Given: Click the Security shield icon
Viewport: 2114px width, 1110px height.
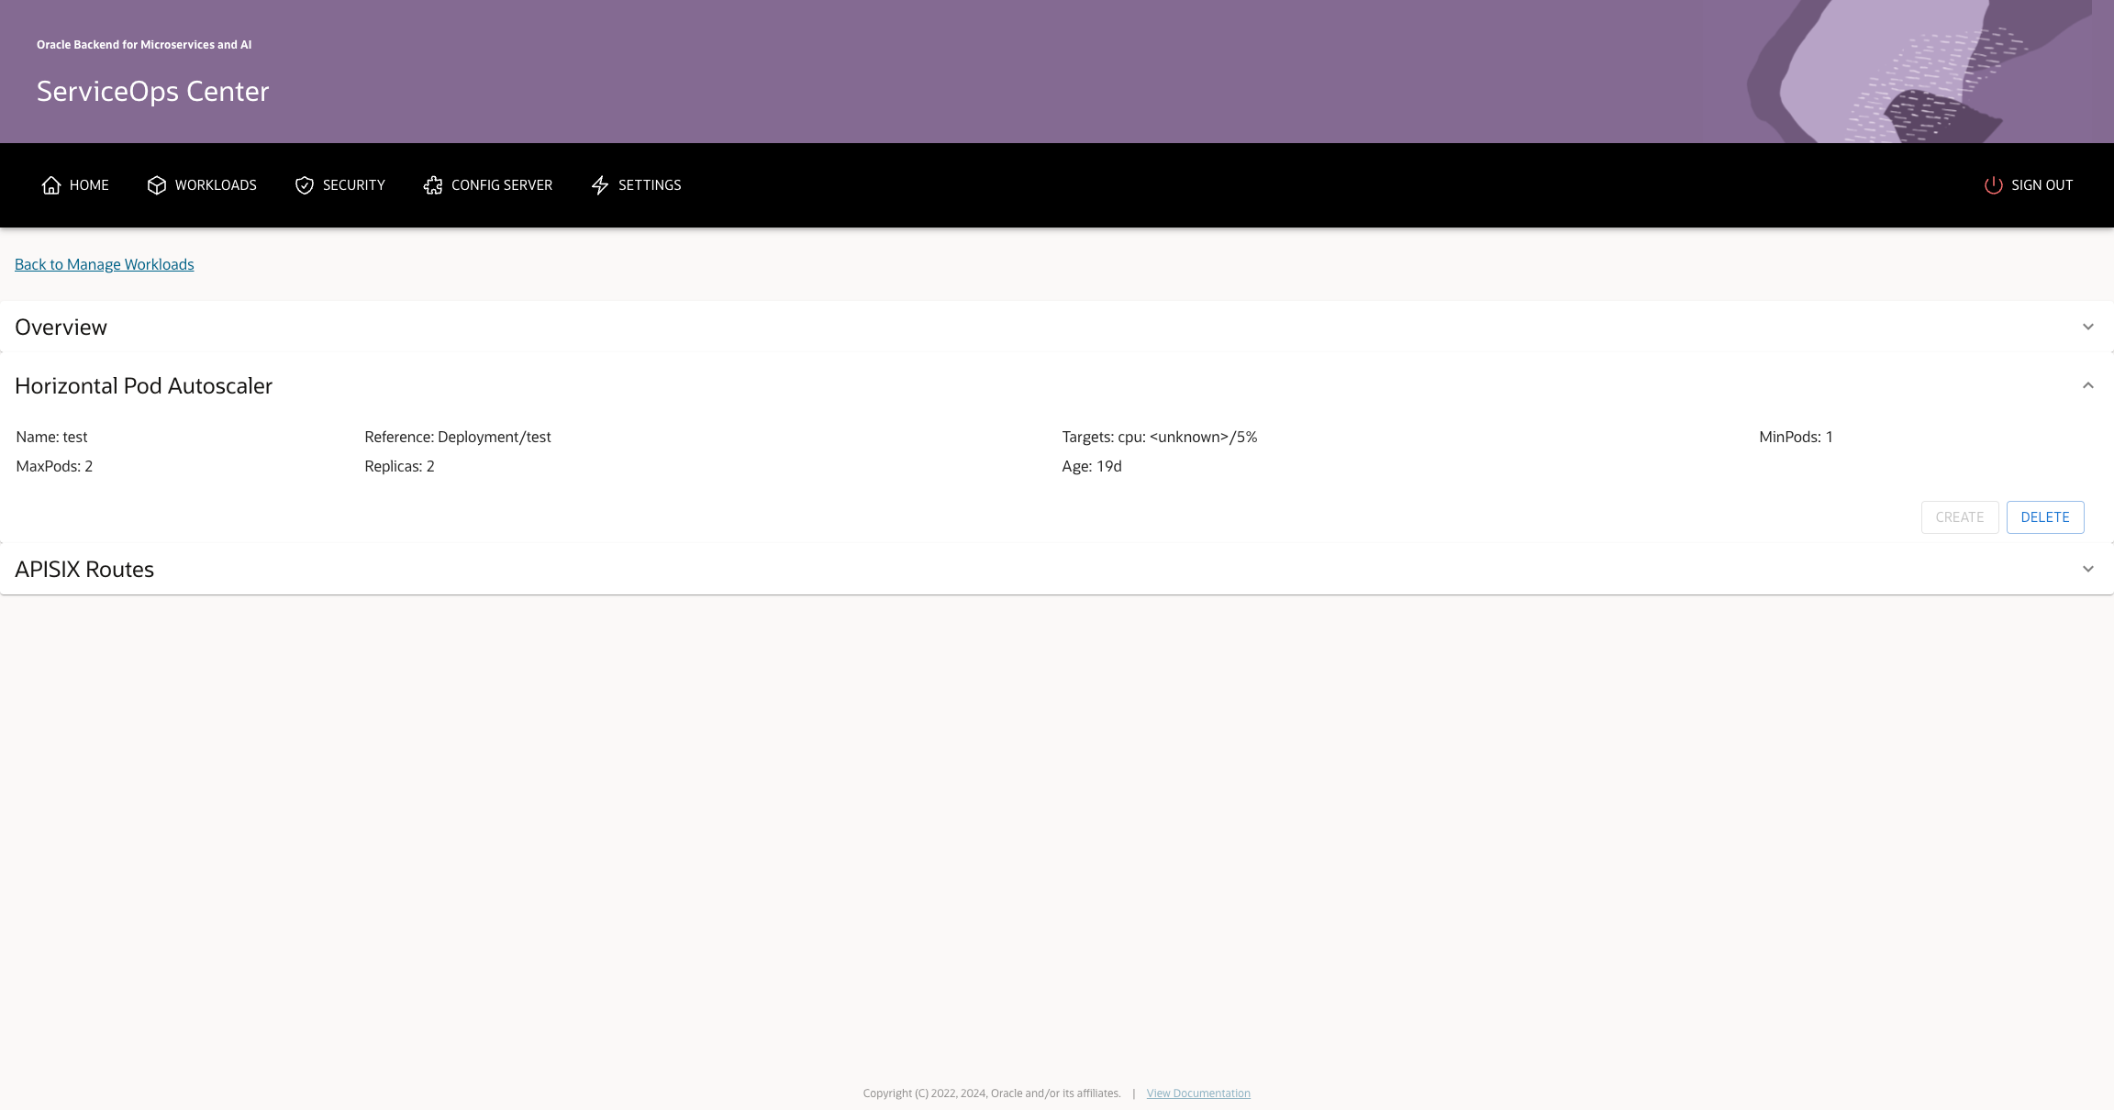Looking at the screenshot, I should (305, 185).
